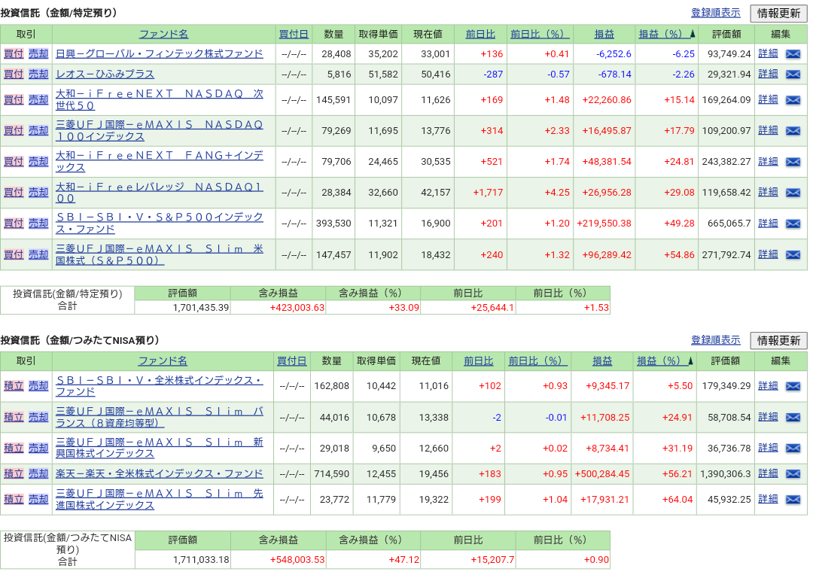The image size is (813, 581).
Task: Click 詳細 for eMAXIS NASDAQ100インデックス row
Action: 768,131
